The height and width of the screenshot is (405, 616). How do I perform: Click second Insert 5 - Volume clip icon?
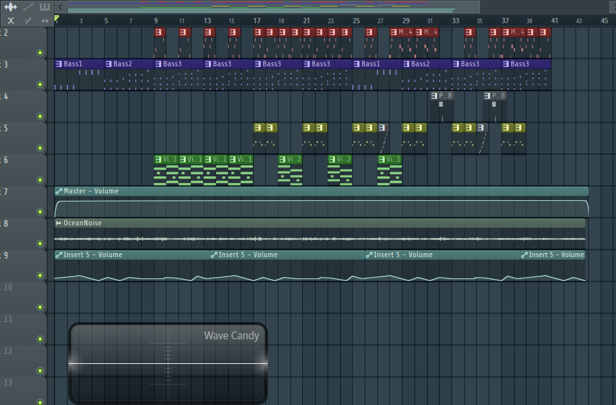(214, 255)
